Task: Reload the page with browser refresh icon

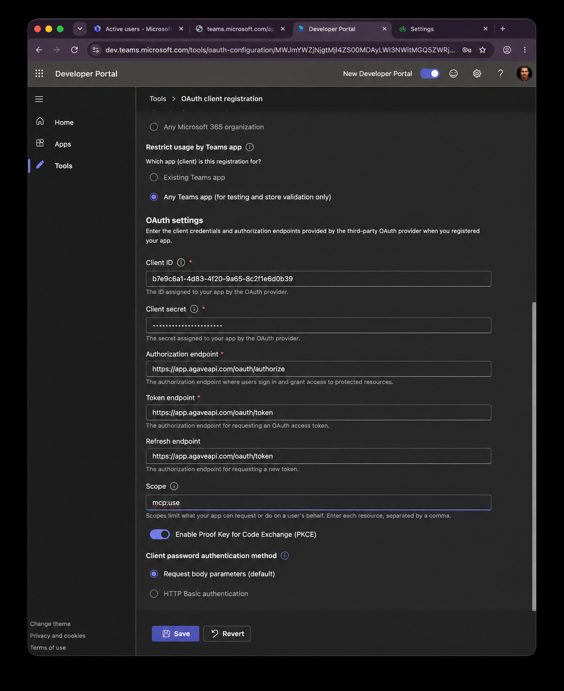Action: 75,50
